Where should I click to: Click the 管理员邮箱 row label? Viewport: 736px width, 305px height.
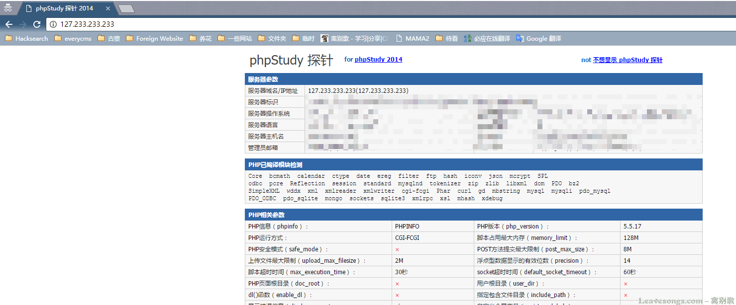tap(263, 148)
